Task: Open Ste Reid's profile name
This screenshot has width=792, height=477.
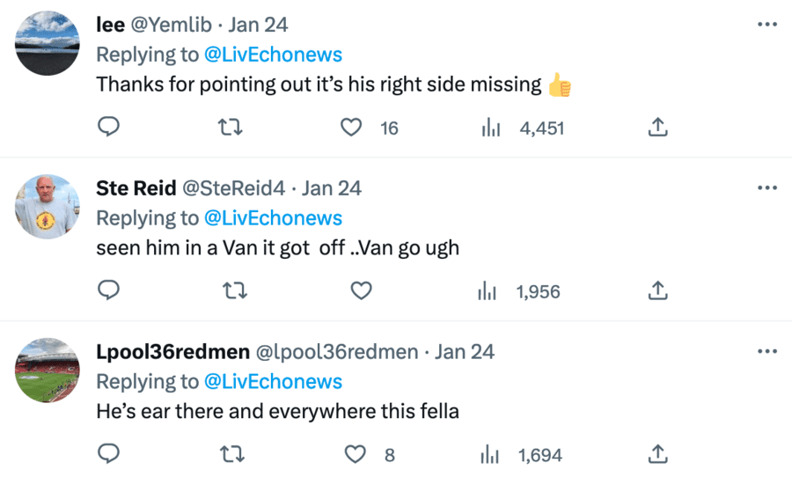Action: [136, 188]
